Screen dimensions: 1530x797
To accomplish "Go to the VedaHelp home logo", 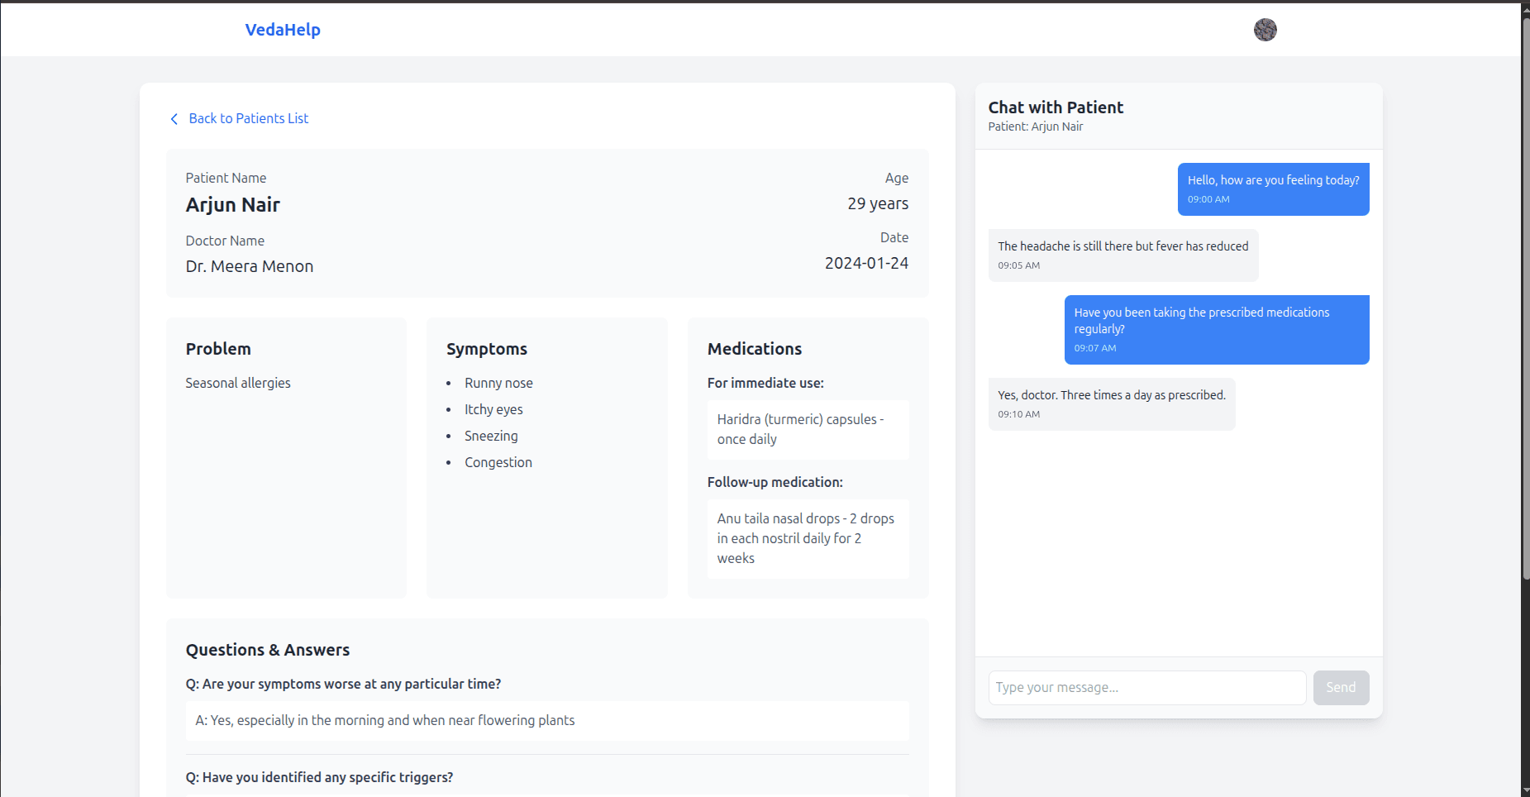I will (283, 30).
